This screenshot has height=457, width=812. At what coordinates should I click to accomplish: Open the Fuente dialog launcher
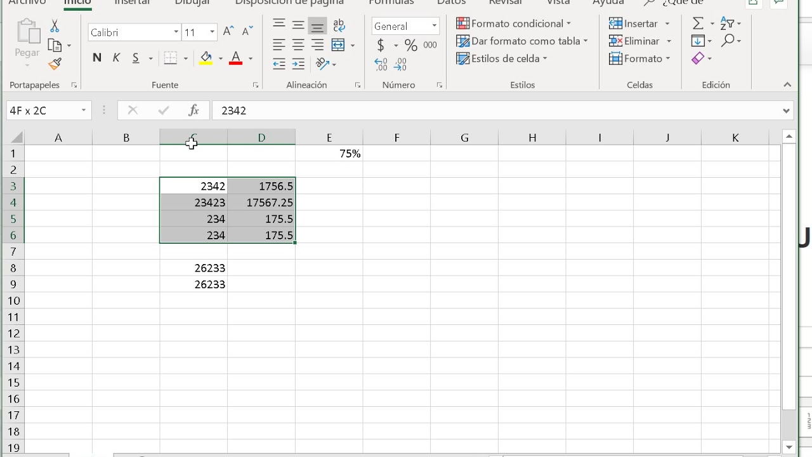click(256, 85)
